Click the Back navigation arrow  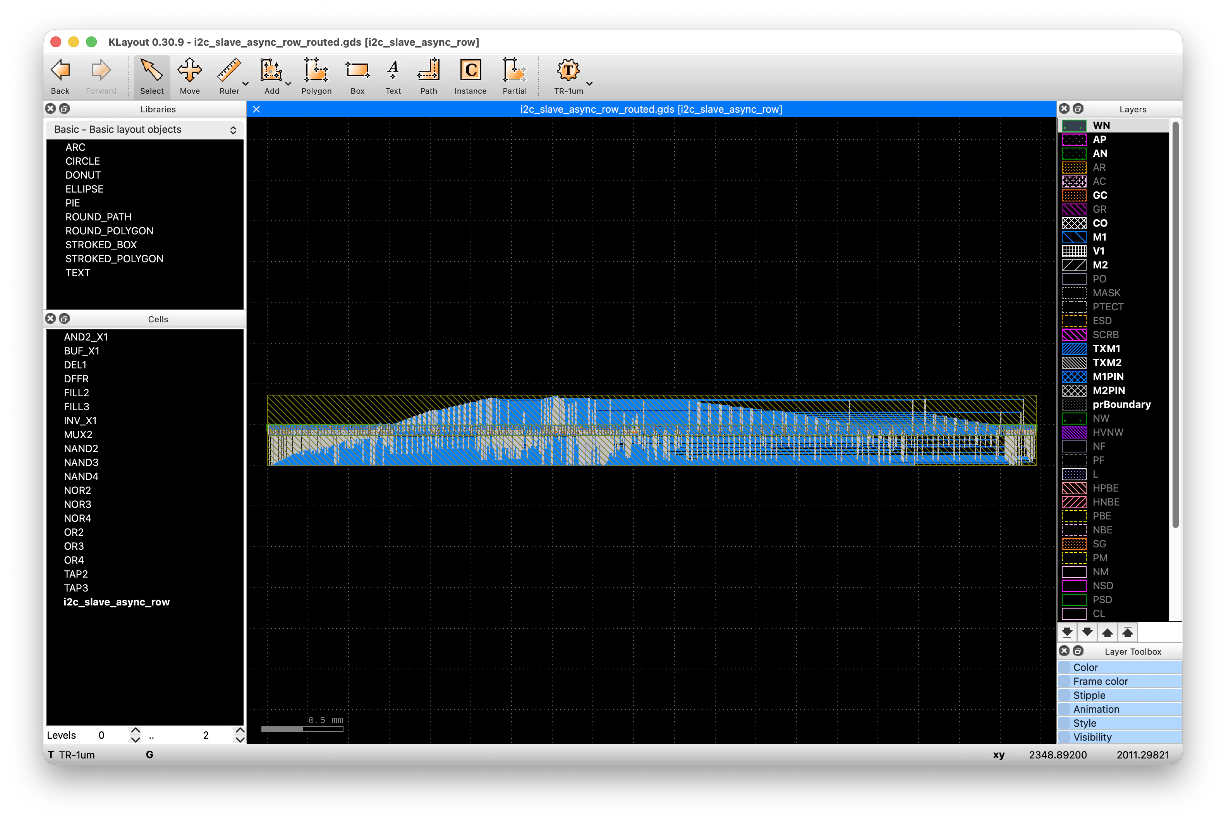(60, 77)
